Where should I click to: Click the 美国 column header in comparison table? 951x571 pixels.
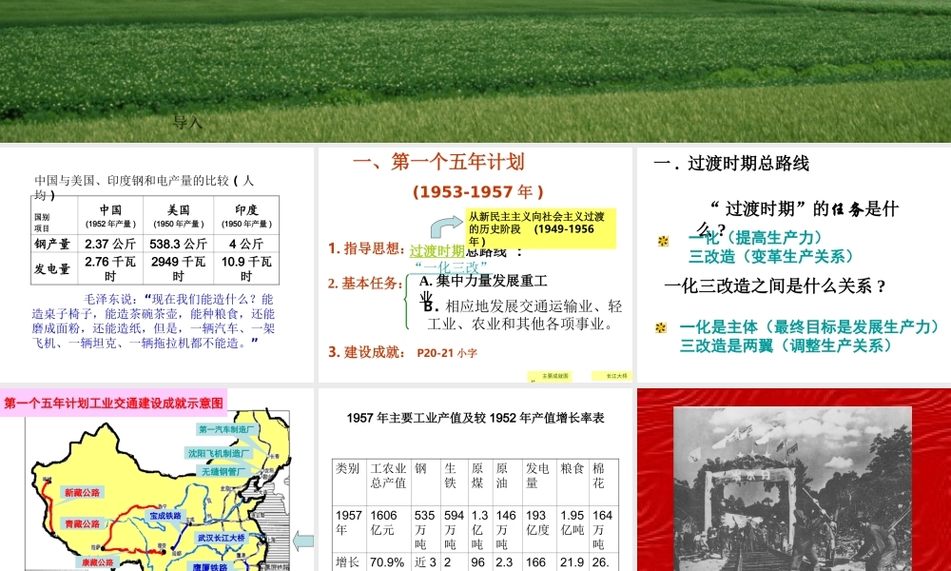coord(179,215)
